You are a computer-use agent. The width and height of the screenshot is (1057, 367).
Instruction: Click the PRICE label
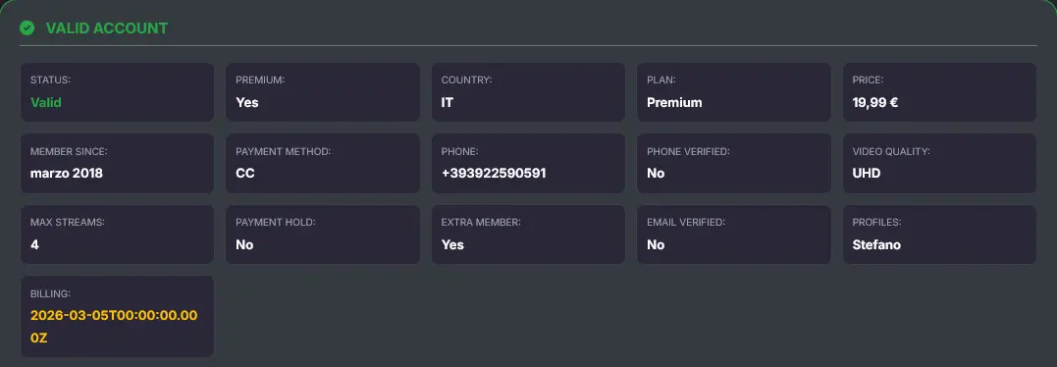869,80
